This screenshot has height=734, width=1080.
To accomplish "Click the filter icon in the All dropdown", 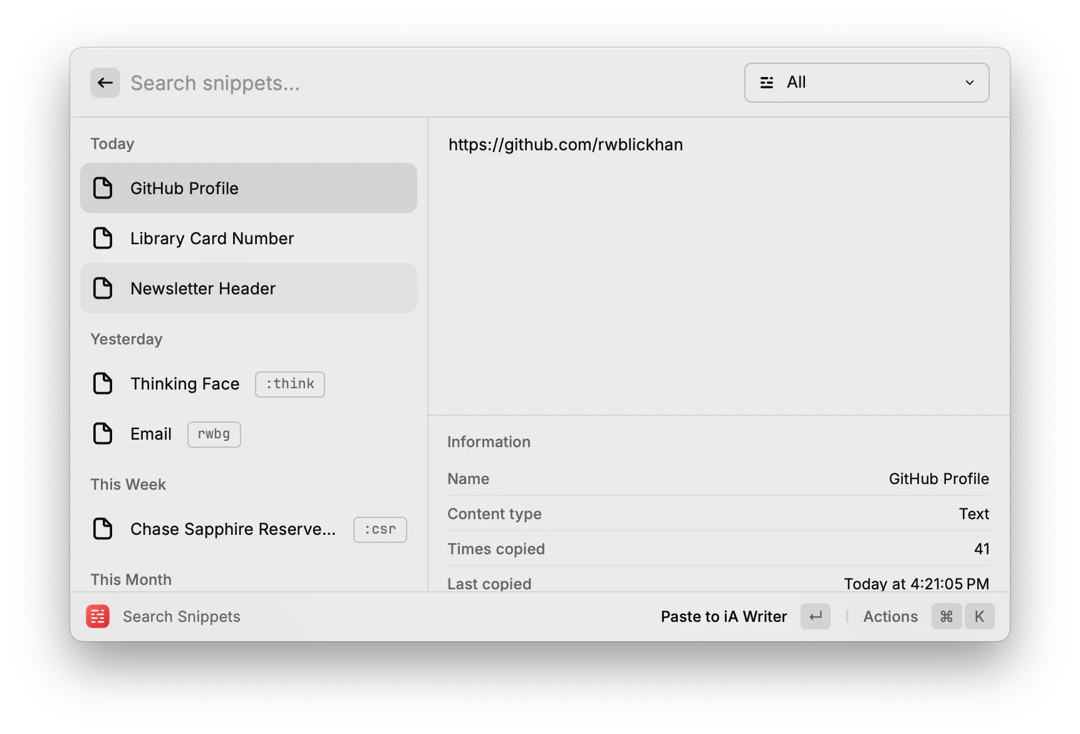I will pos(767,82).
